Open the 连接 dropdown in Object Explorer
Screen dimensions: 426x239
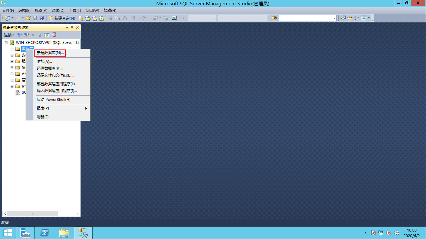pos(9,35)
